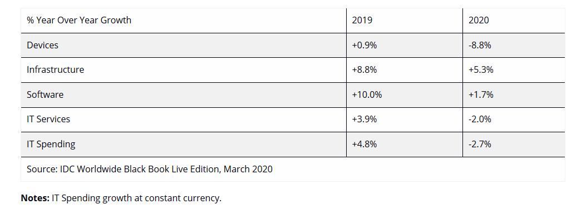This screenshot has width=581, height=214.
Task: Click the IT Spending row label
Action: pos(51,144)
